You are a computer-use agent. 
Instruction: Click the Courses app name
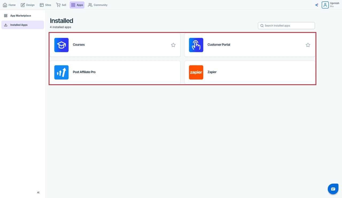(x=79, y=45)
